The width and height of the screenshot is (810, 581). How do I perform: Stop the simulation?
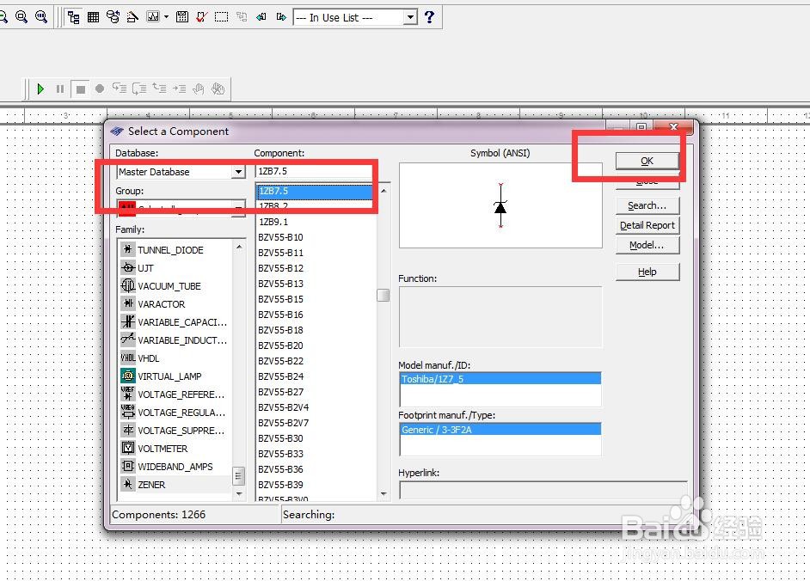tap(80, 89)
